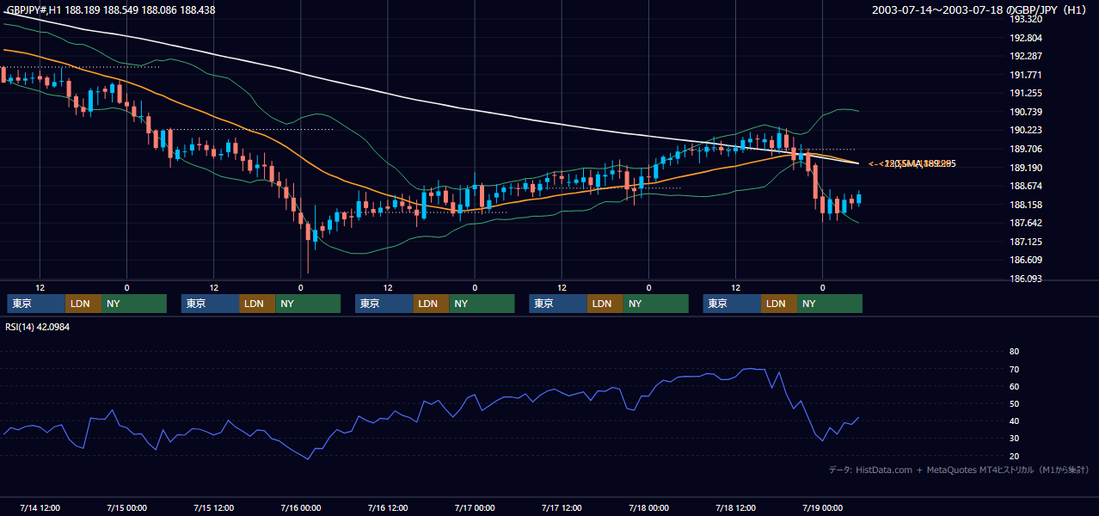Click the RSI 30 level label
This screenshot has width=1099, height=516.
point(1014,439)
